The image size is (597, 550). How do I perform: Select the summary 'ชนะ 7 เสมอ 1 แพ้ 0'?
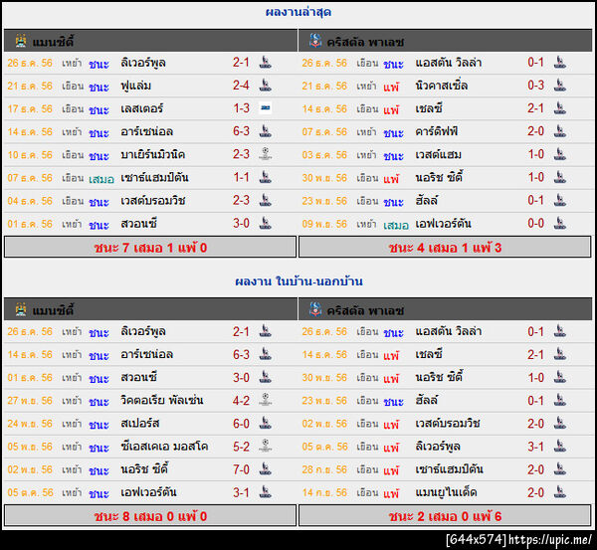pos(150,248)
